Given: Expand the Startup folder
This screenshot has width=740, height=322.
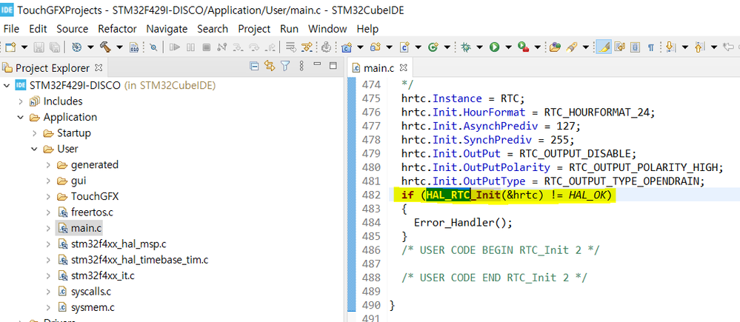Looking at the screenshot, I should (34, 133).
